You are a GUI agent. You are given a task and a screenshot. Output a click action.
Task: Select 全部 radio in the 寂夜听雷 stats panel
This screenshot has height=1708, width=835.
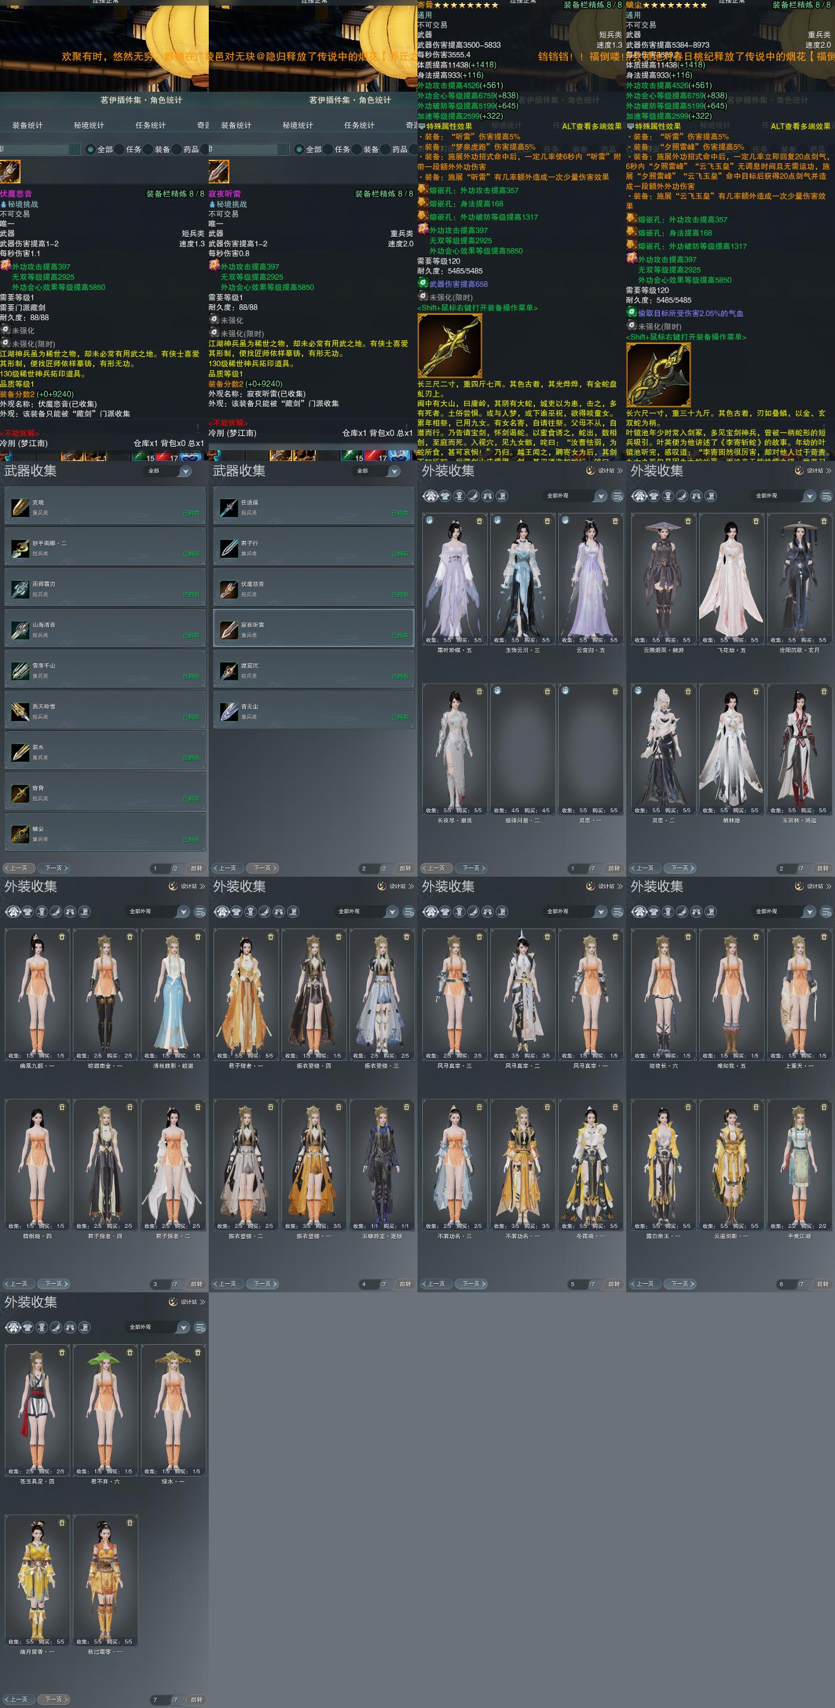300,149
